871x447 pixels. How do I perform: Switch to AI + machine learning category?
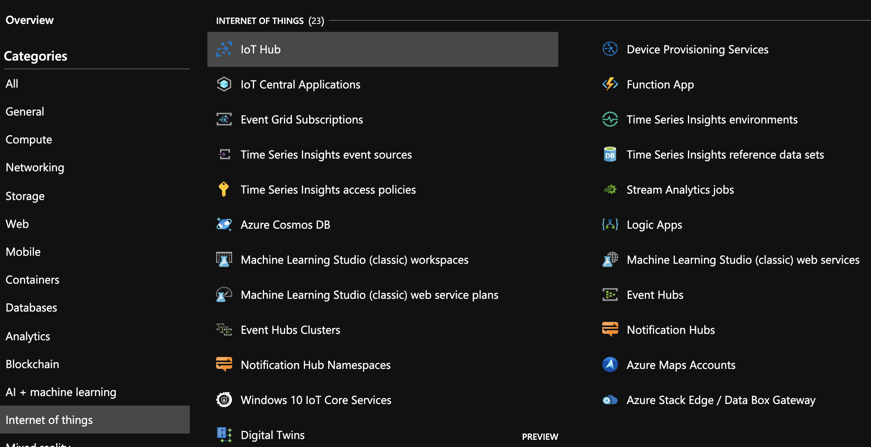click(61, 392)
